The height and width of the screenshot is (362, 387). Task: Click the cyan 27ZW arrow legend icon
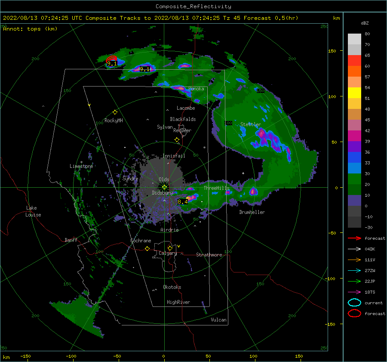pos(354,271)
